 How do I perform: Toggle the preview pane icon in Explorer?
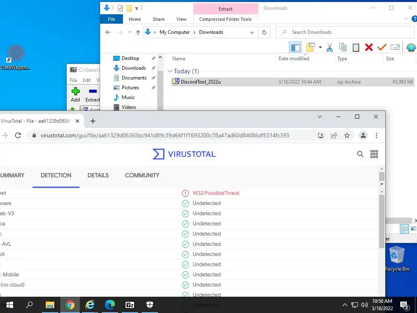pyautogui.click(x=295, y=47)
